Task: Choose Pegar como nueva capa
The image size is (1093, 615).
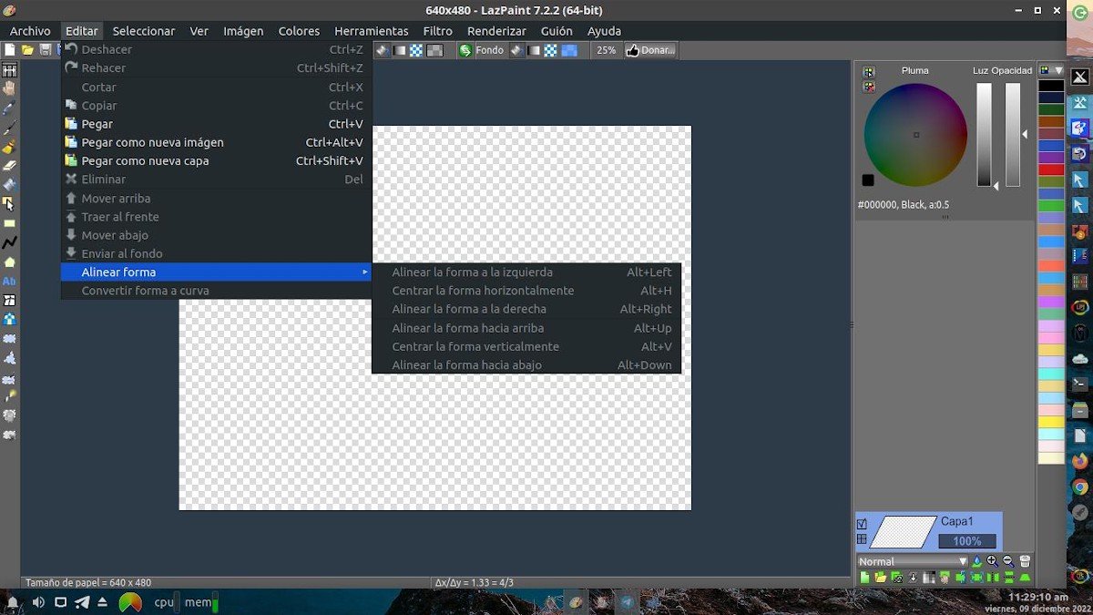Action: click(x=217, y=160)
